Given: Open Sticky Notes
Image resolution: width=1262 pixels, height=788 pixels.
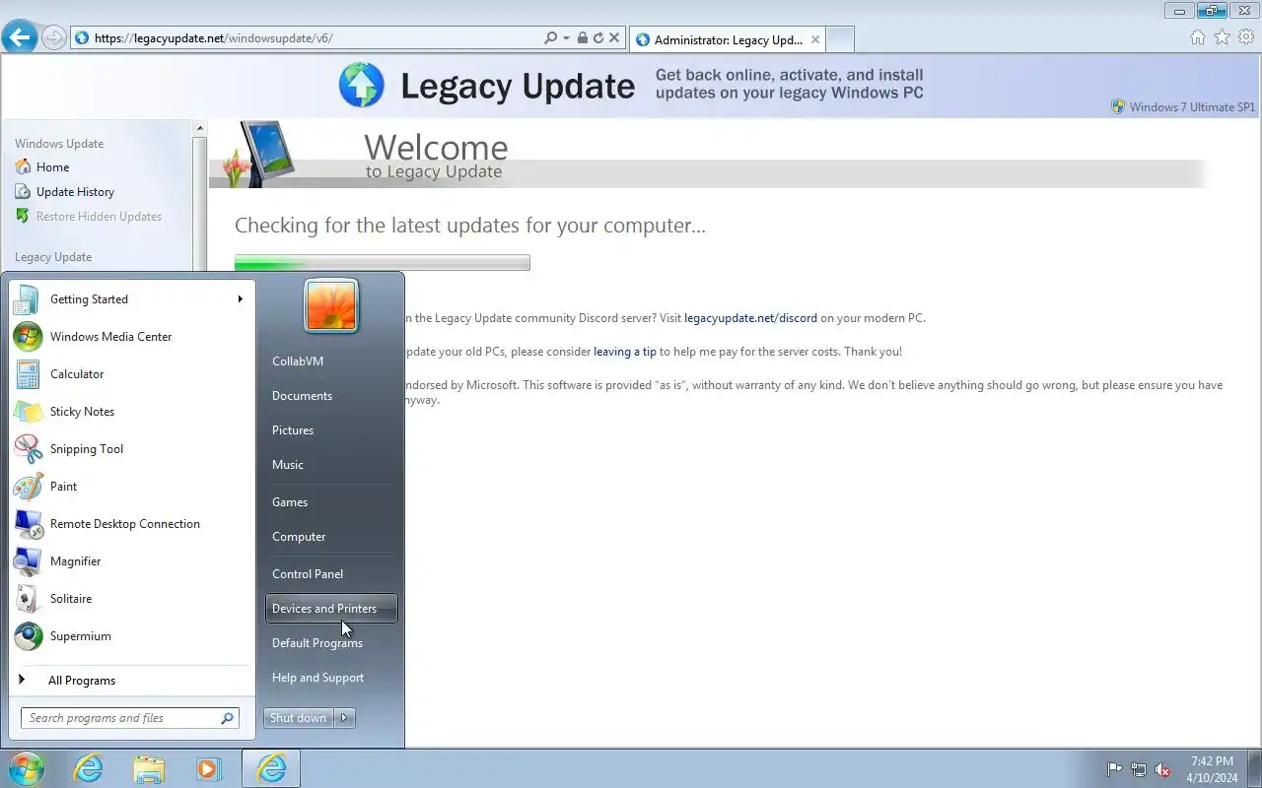Looking at the screenshot, I should tap(131, 412).
